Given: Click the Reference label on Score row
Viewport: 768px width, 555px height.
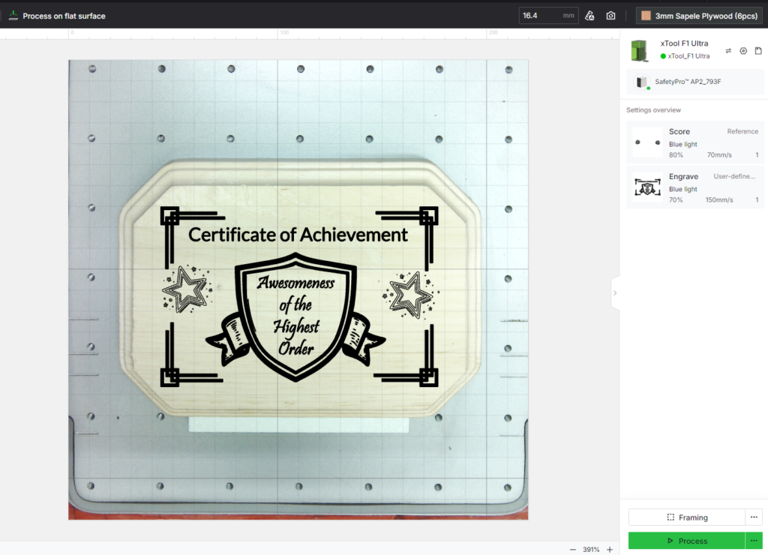Looking at the screenshot, I should pos(742,131).
